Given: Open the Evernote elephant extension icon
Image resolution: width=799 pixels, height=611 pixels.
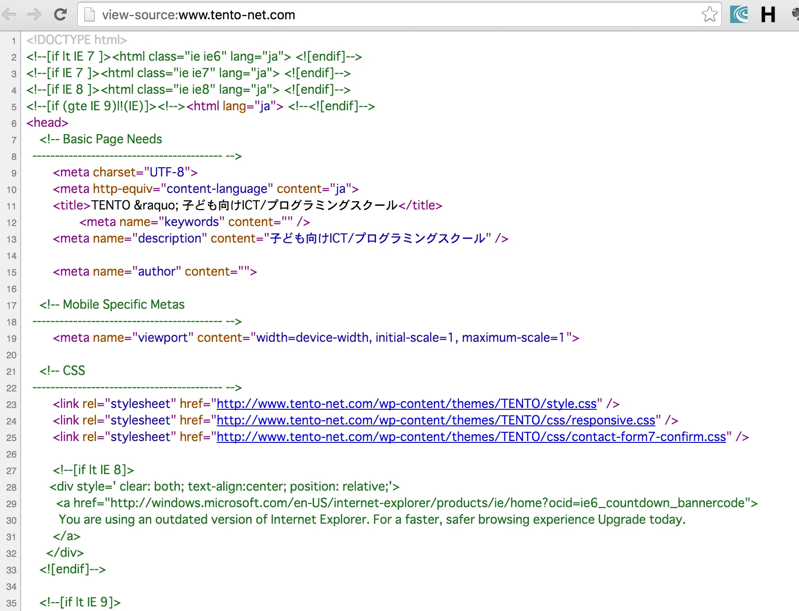Looking at the screenshot, I should click(x=795, y=15).
